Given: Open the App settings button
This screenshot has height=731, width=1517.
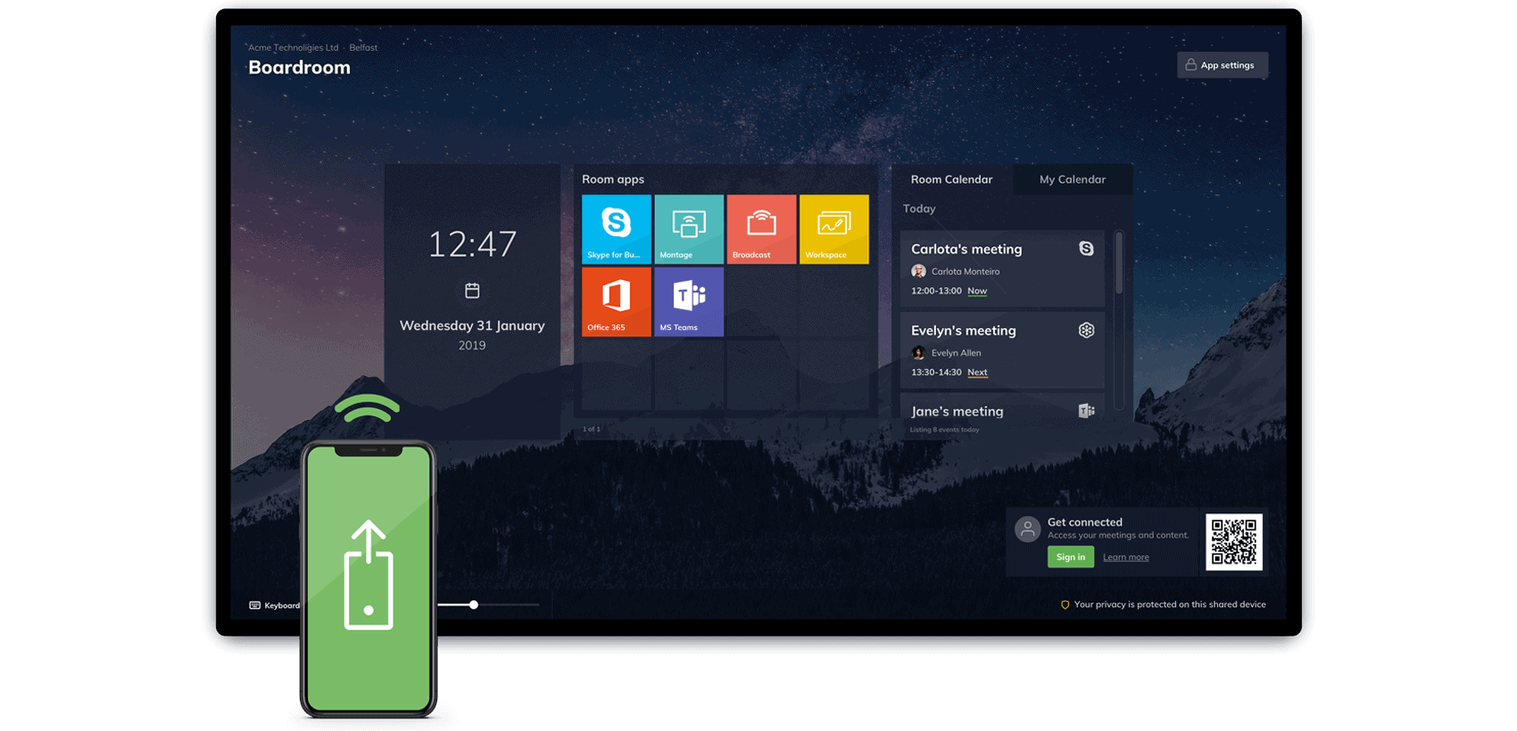Looking at the screenshot, I should 1223,65.
